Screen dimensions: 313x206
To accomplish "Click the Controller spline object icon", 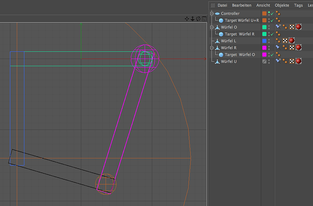I will 217,14.
